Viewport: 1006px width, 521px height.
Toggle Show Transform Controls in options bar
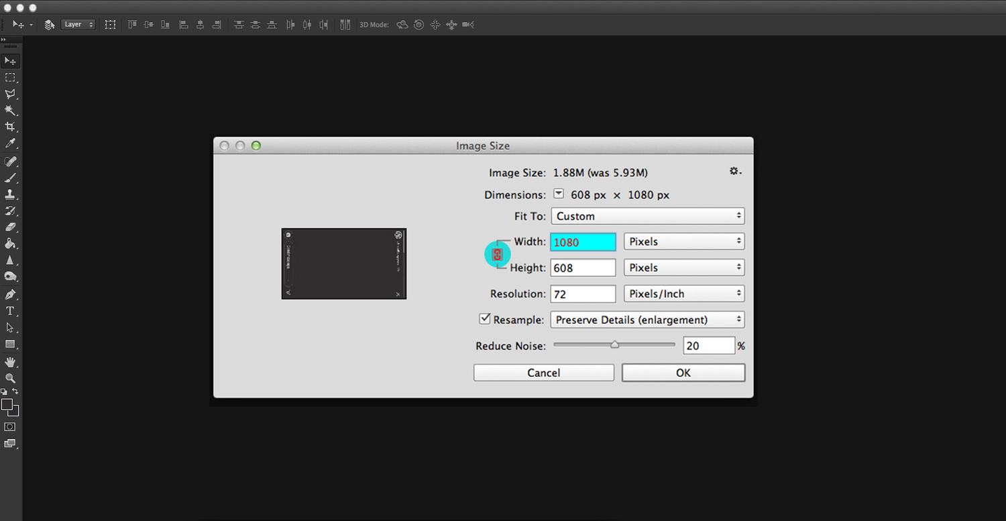(110, 25)
